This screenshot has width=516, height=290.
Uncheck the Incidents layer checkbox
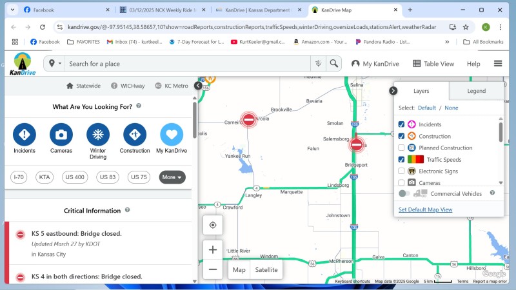point(401,124)
